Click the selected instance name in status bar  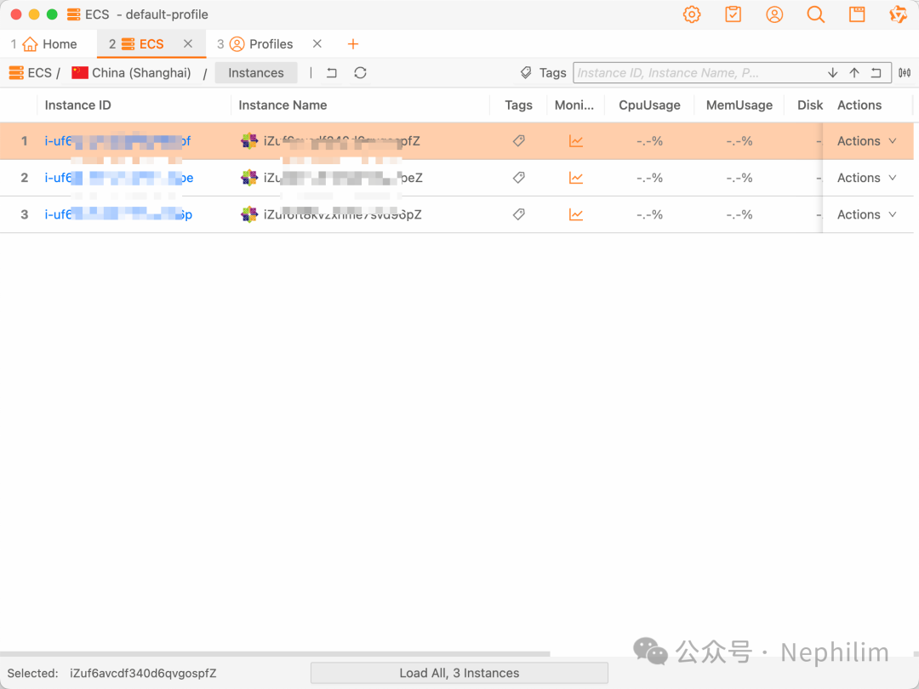(143, 673)
